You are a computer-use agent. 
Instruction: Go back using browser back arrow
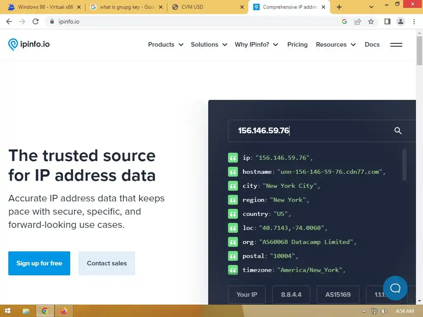point(9,21)
